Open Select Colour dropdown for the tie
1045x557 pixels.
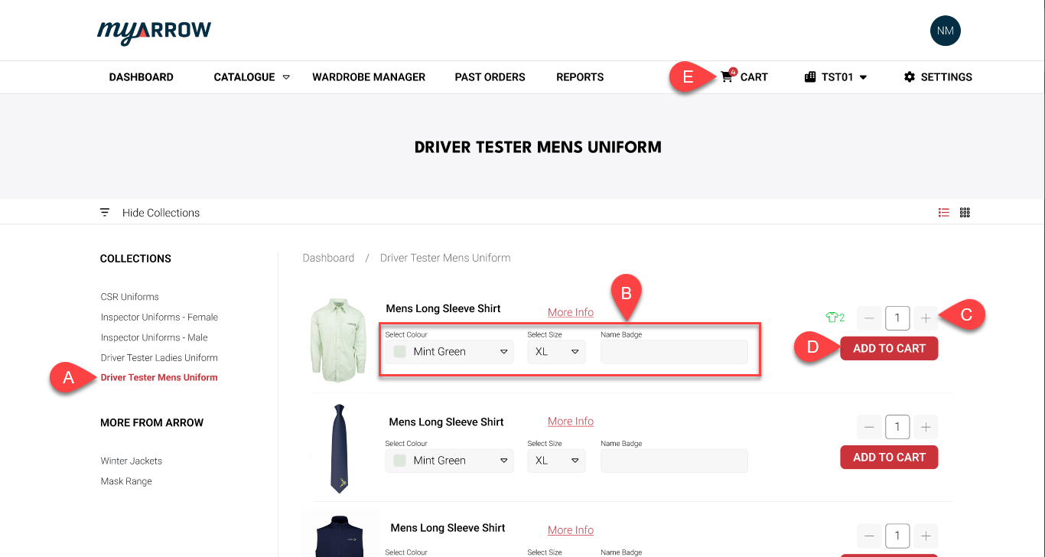point(449,461)
